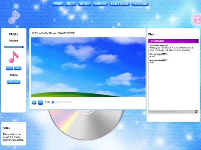
Task: Open Chattable settings gear icon
Action: tap(197, 41)
